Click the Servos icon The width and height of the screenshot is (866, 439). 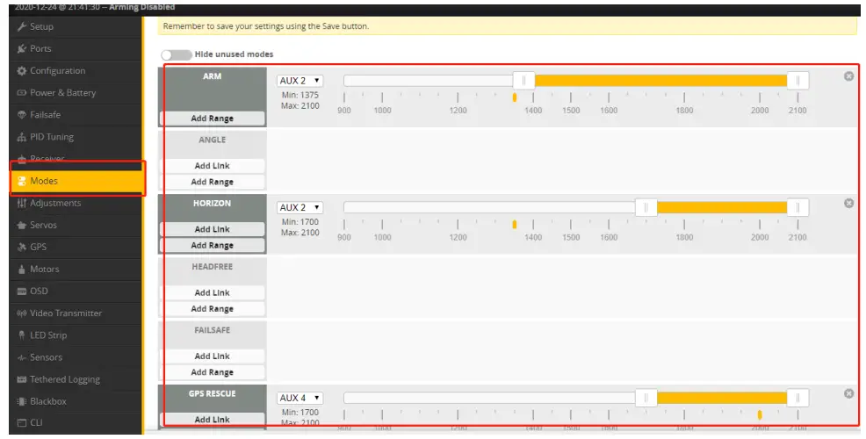tap(22, 226)
